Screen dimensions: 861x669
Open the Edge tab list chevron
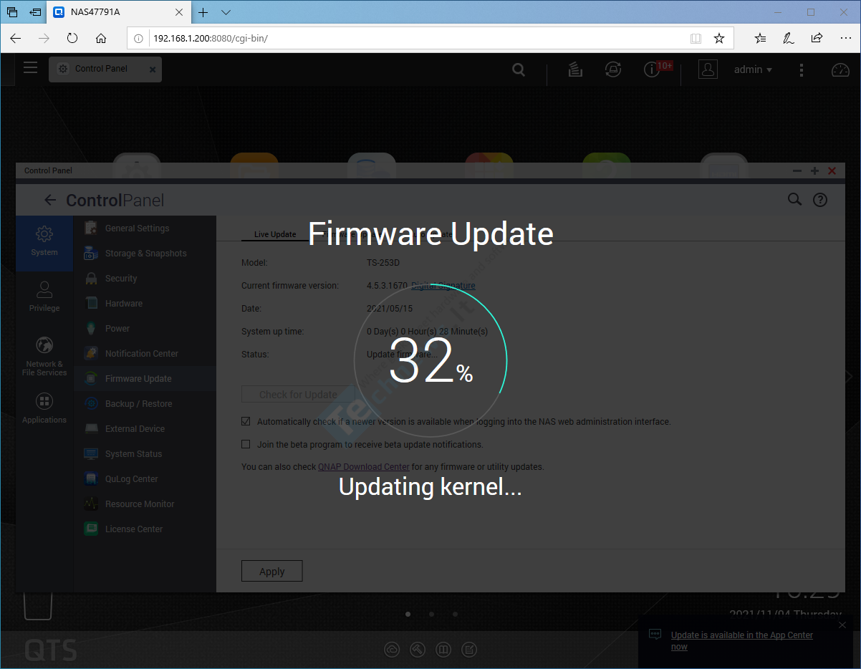226,12
